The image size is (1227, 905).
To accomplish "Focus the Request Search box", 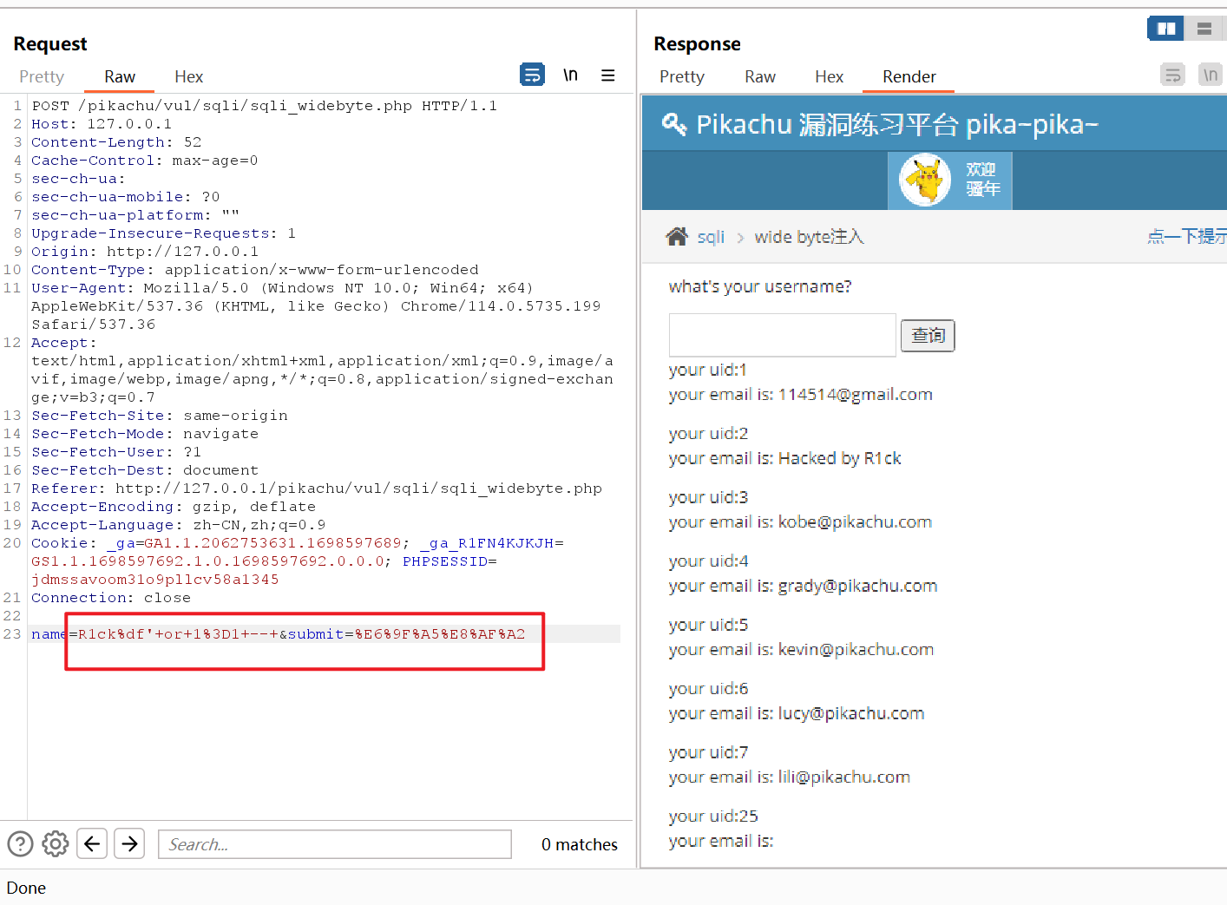I will click(x=334, y=844).
